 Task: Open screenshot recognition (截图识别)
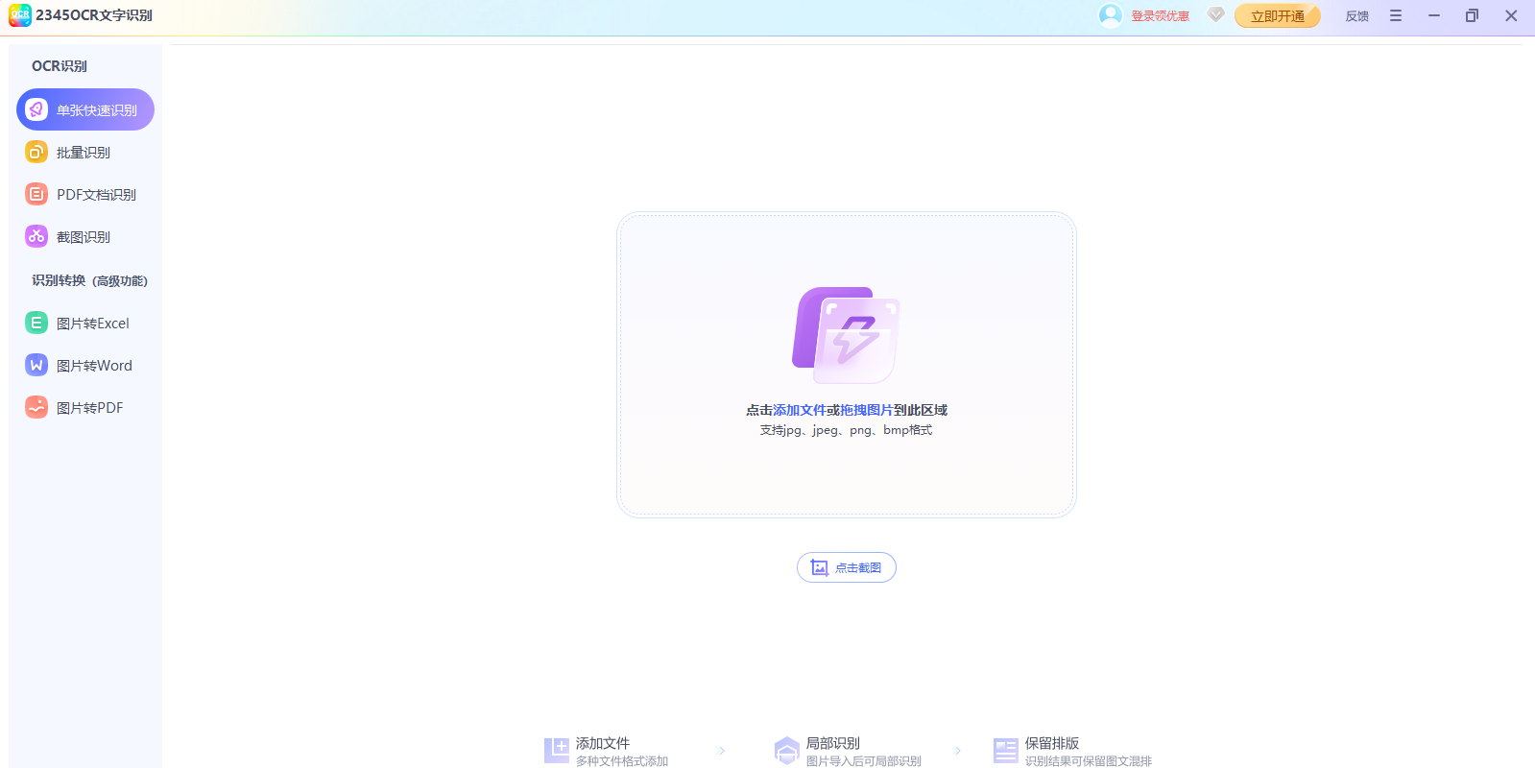(x=83, y=237)
